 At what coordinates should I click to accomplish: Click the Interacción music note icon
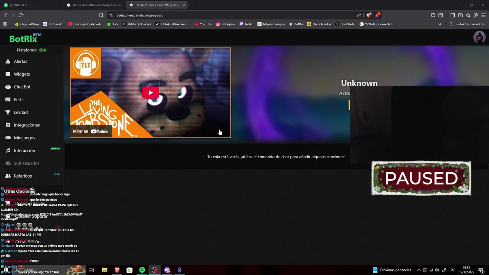(8, 150)
